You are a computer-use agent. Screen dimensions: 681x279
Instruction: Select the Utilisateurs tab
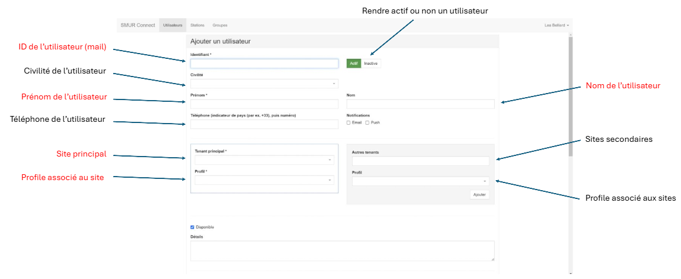pos(173,25)
